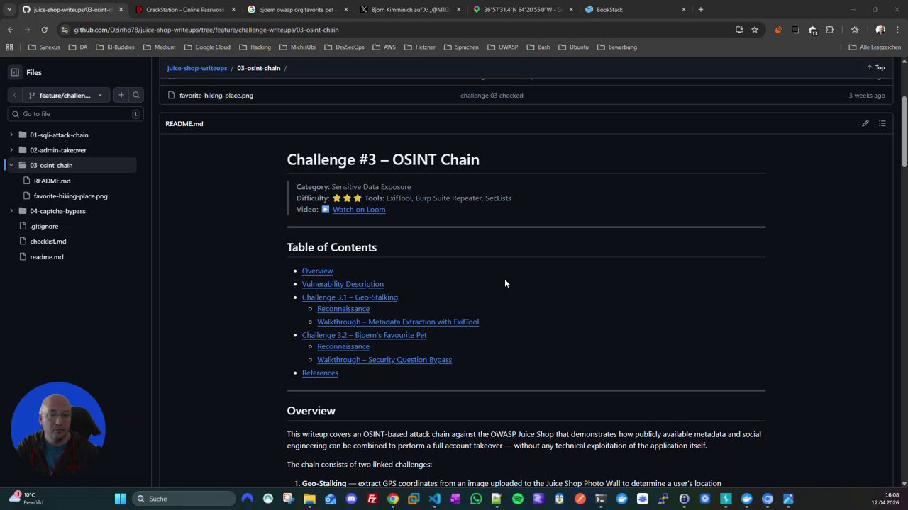The width and height of the screenshot is (908, 510).
Task: Open favorite-hiking-place.png in the file tree
Action: tap(70, 196)
